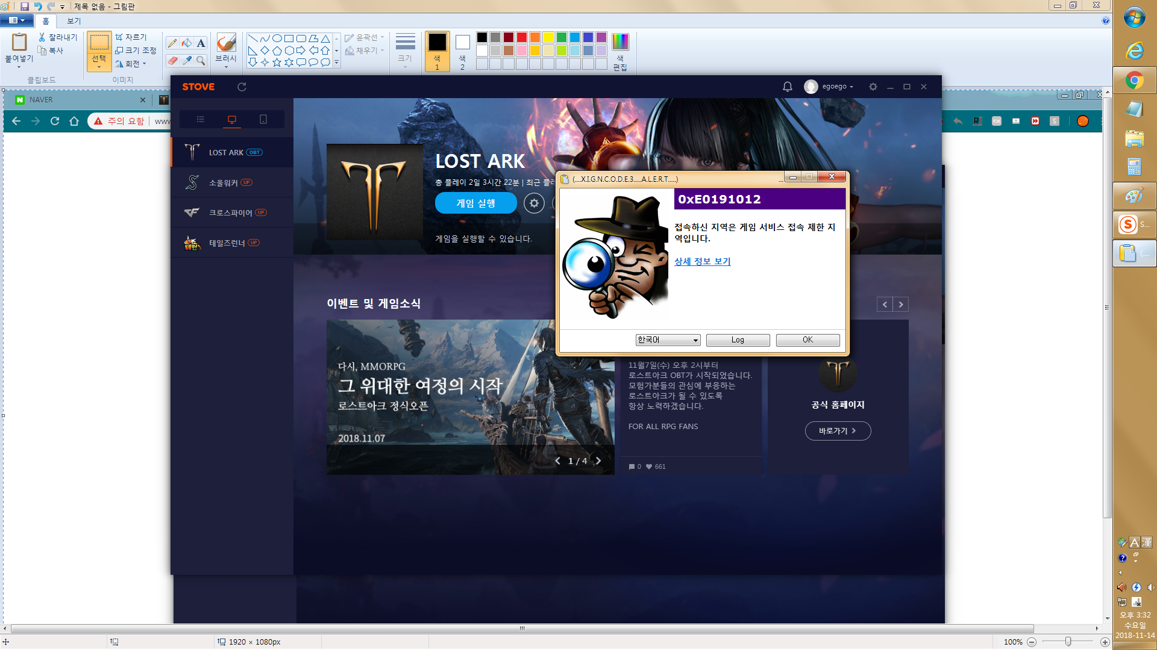Switch to the View (보기) ribbon tab
This screenshot has height=650, width=1157.
click(74, 21)
